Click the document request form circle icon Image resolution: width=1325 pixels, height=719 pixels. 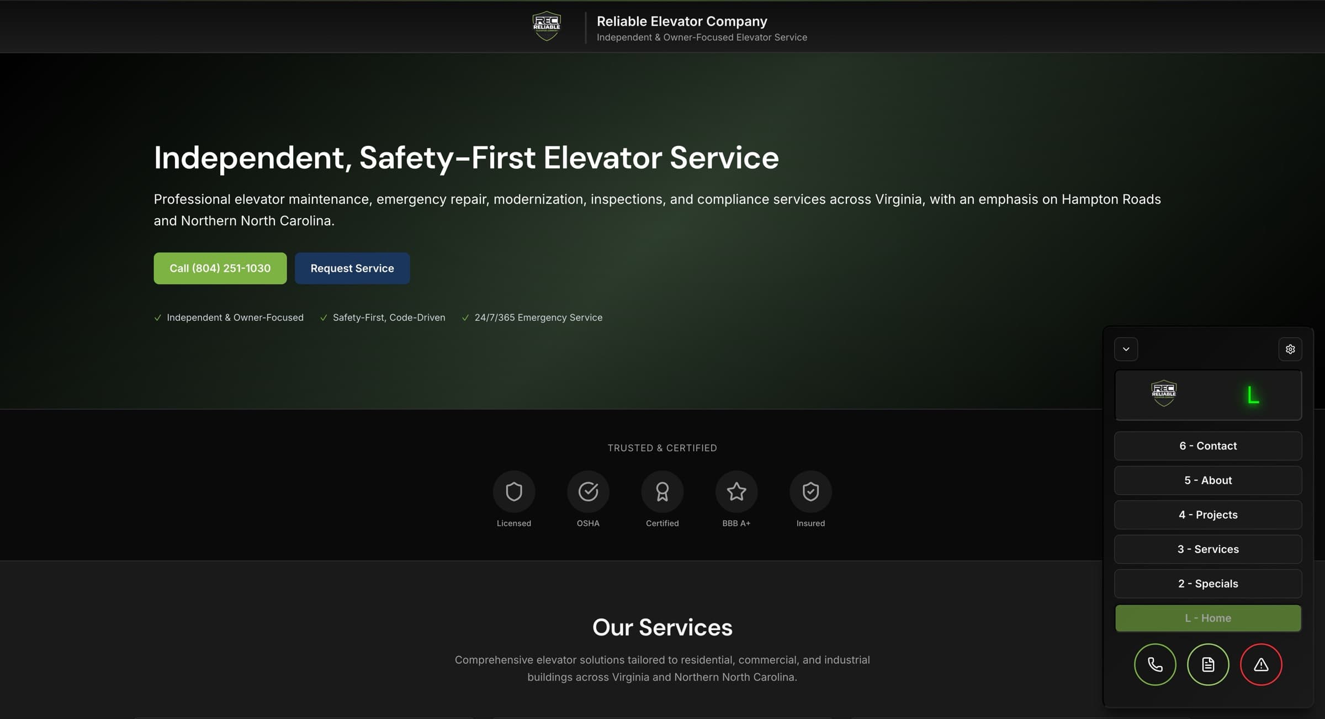pyautogui.click(x=1208, y=664)
